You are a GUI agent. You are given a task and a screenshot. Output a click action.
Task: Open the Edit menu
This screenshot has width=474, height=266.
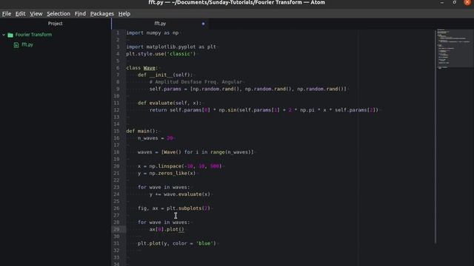20,13
